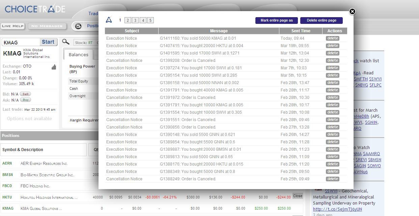Click the Live Help button
This screenshot has width=419, height=216.
[13, 26]
